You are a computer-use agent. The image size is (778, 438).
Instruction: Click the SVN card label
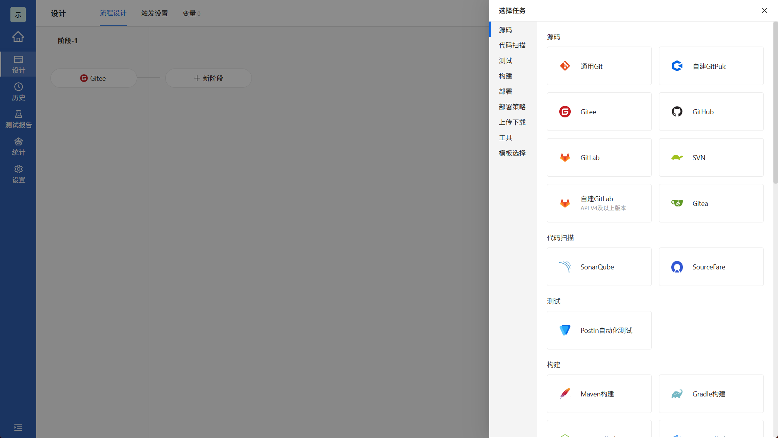(699, 157)
